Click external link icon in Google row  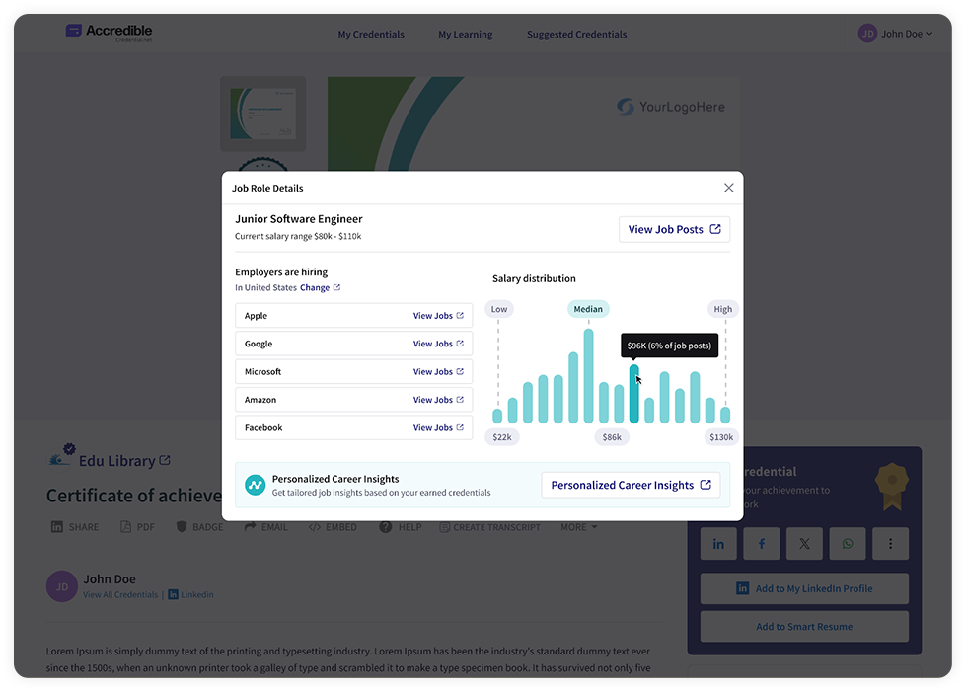click(460, 344)
